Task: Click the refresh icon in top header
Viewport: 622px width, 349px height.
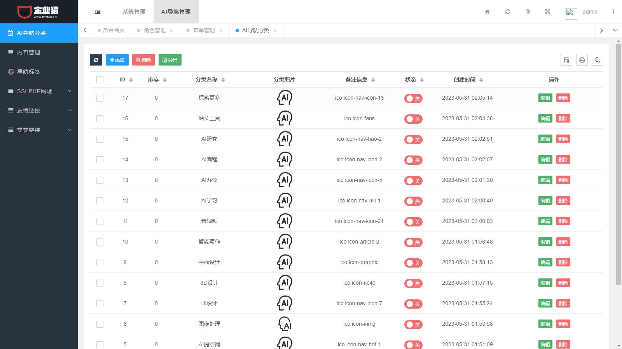Action: coord(507,12)
